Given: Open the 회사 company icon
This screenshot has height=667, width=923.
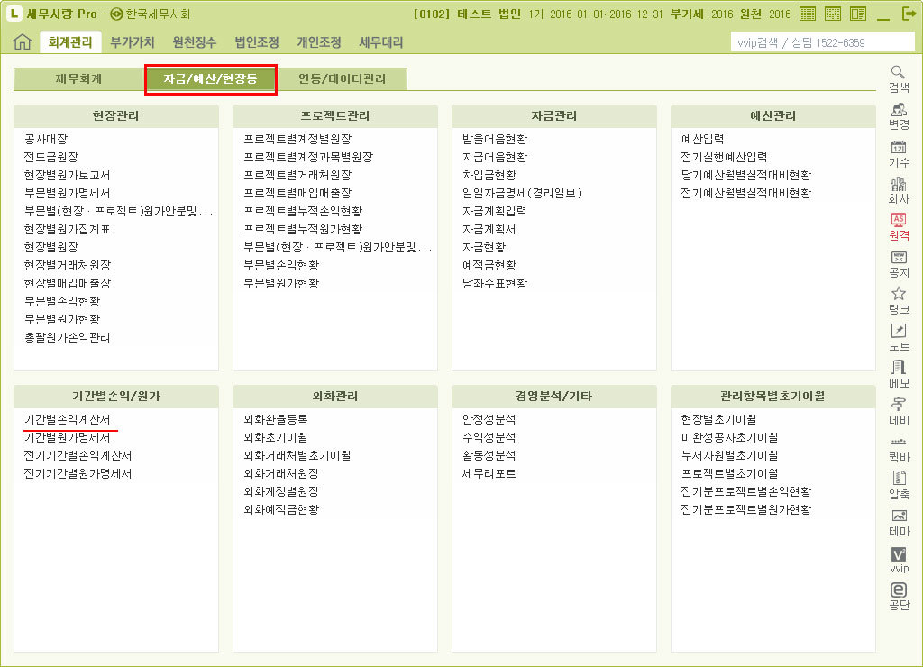Looking at the screenshot, I should click(899, 190).
